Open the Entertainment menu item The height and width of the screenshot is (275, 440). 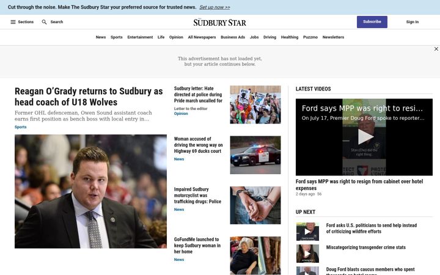click(140, 37)
